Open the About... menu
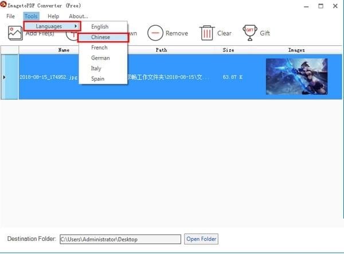 [x=79, y=16]
